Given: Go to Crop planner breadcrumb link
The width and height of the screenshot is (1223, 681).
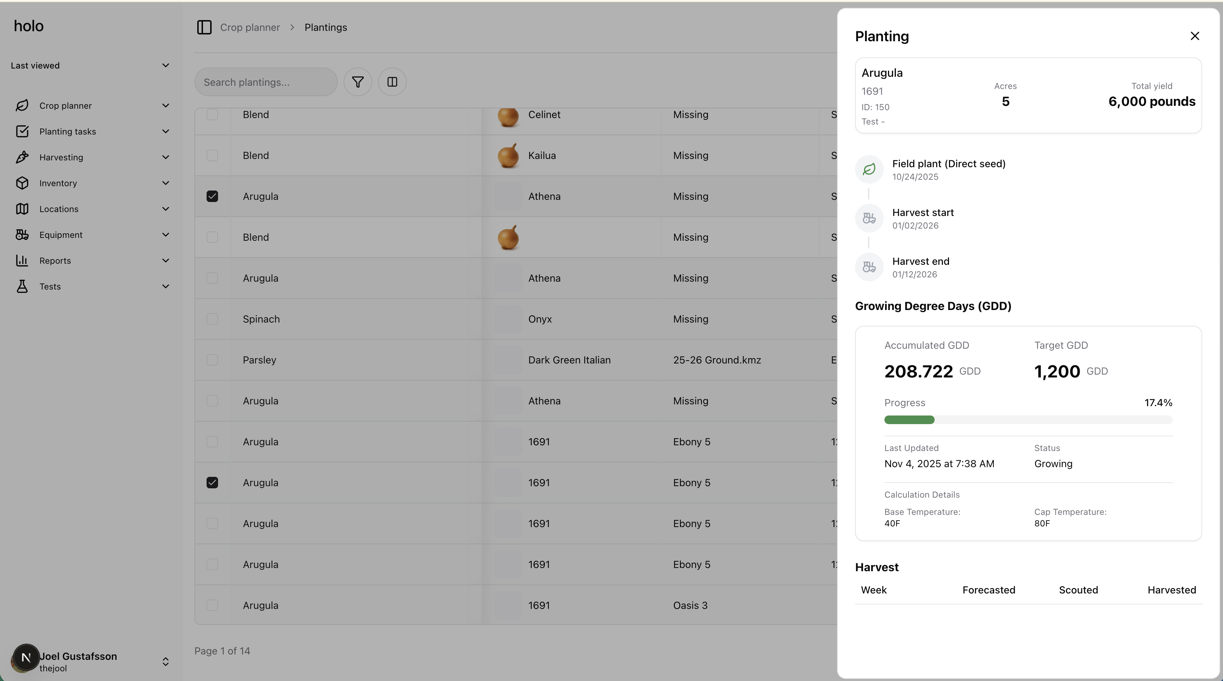Looking at the screenshot, I should pos(250,28).
